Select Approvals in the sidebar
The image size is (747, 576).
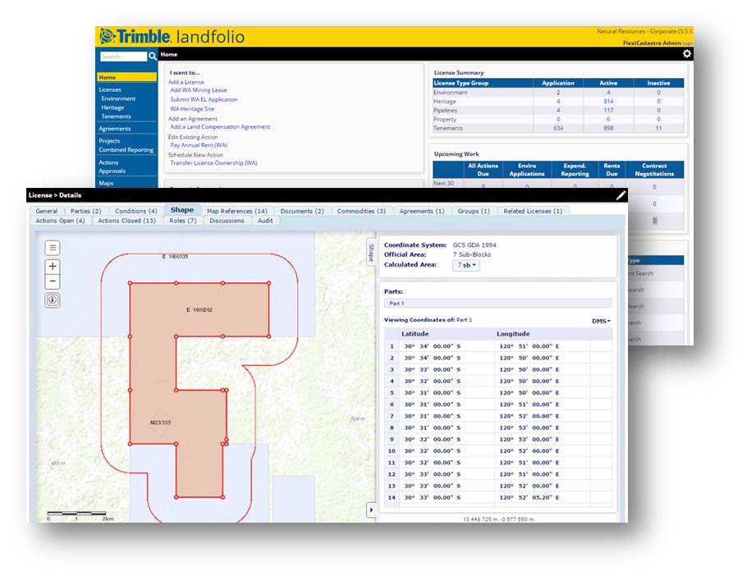112,171
